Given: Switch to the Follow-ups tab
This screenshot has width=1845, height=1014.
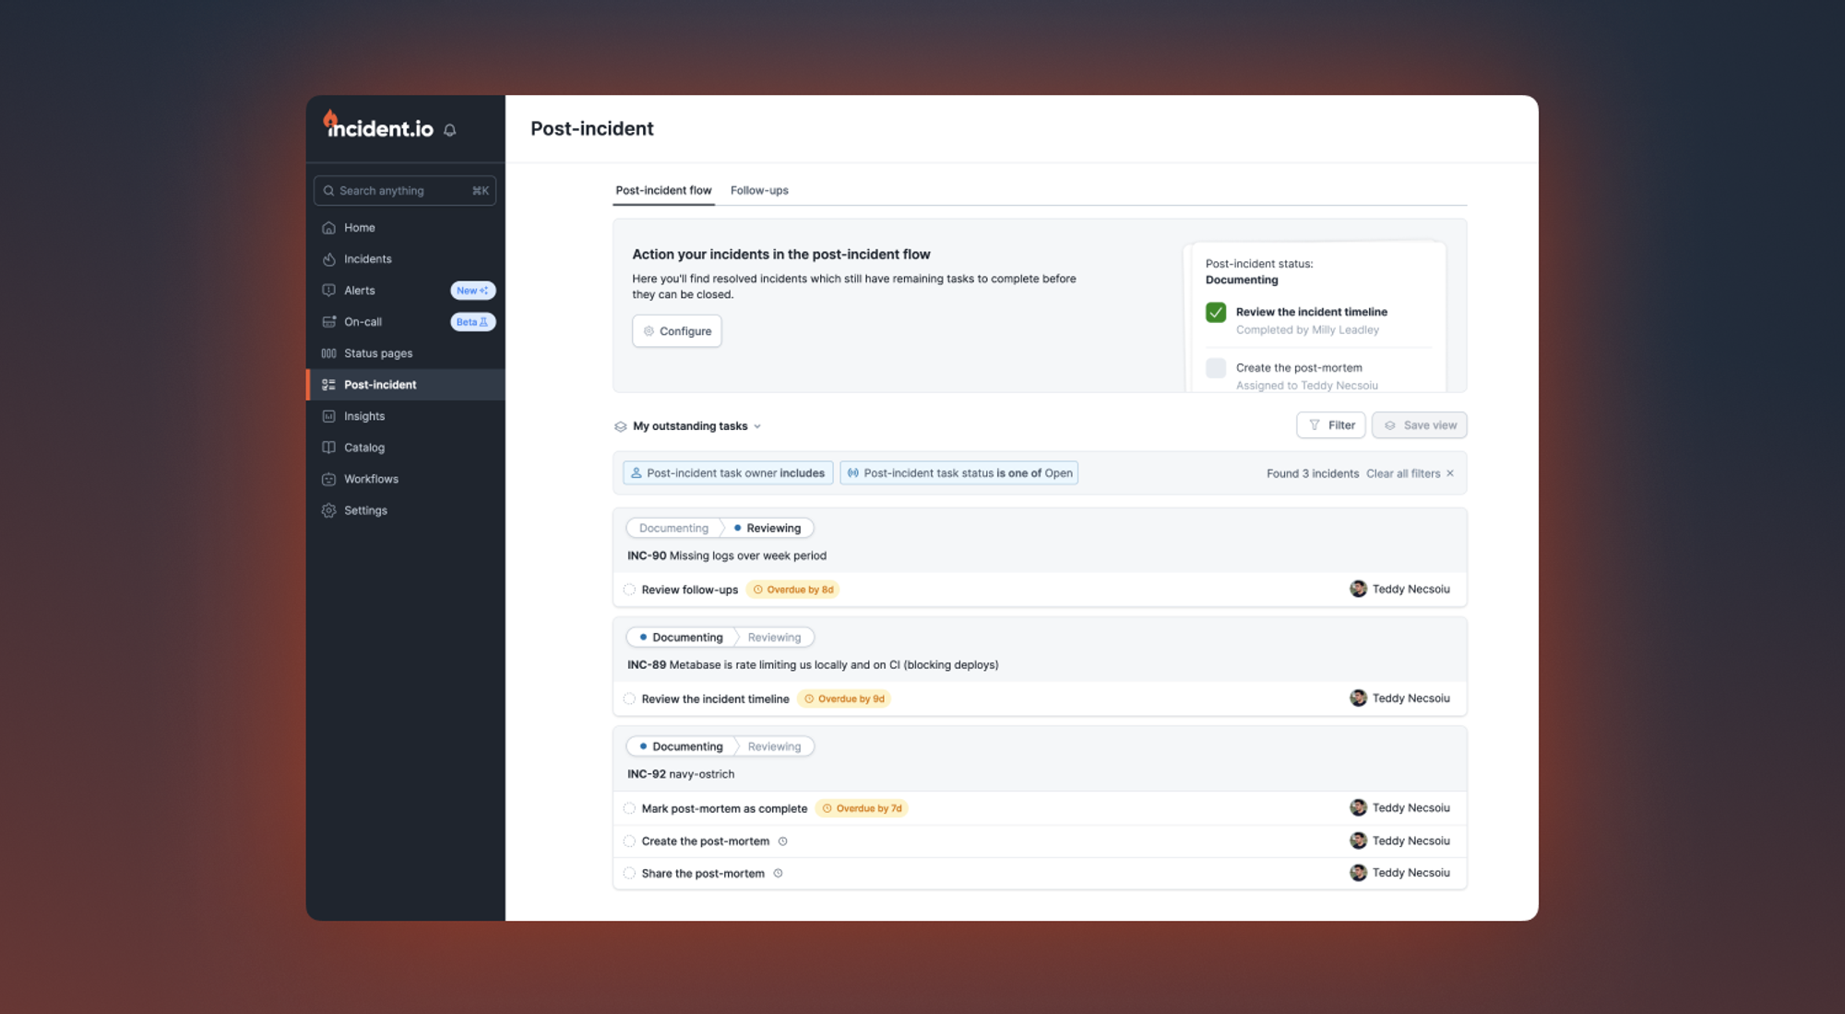Looking at the screenshot, I should click(758, 191).
